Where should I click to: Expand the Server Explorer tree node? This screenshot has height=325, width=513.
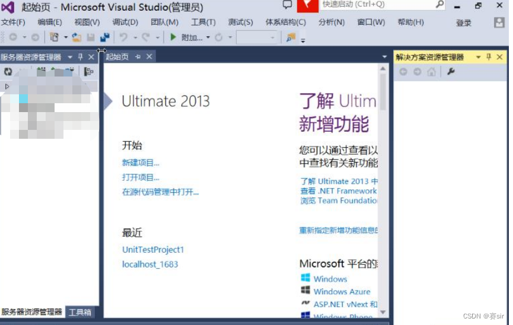click(7, 87)
